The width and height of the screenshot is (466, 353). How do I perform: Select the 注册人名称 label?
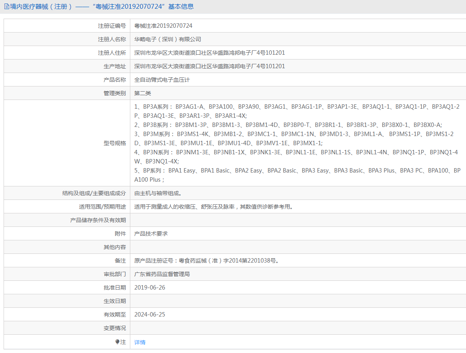point(112,39)
